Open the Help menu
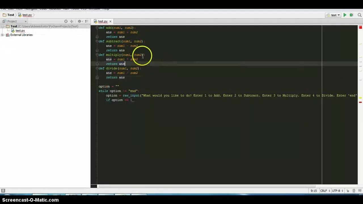The image size is (363, 204). (106, 9)
